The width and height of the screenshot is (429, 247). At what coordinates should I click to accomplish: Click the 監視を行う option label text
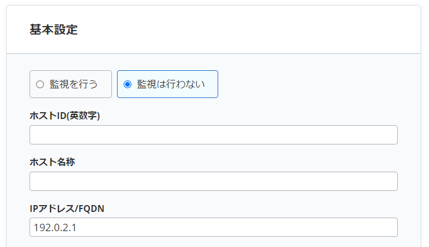[x=74, y=84]
